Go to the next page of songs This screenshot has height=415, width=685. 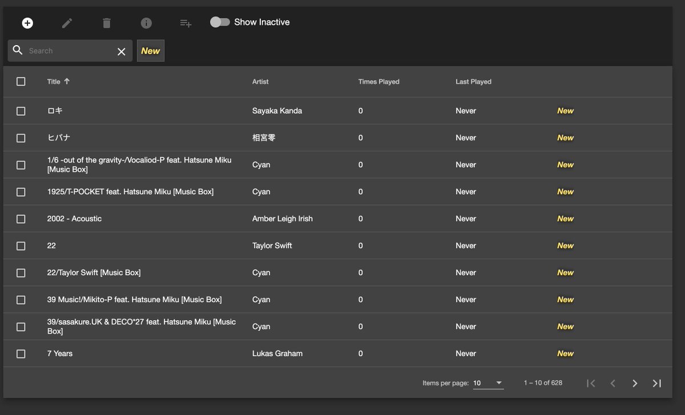point(634,383)
